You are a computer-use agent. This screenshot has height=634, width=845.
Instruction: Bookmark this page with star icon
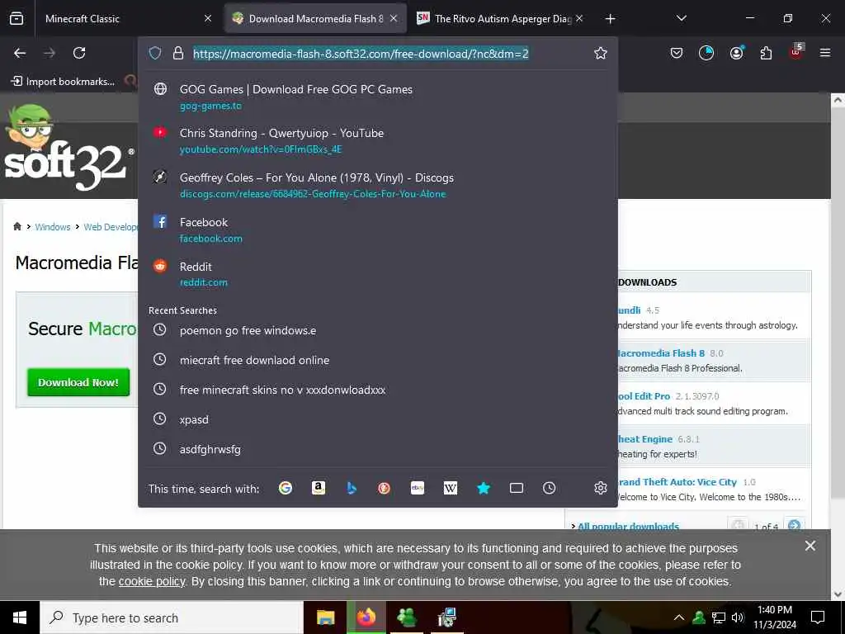[x=601, y=53]
